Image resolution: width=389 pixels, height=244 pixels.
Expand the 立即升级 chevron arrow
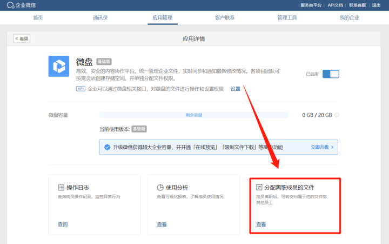point(332,147)
